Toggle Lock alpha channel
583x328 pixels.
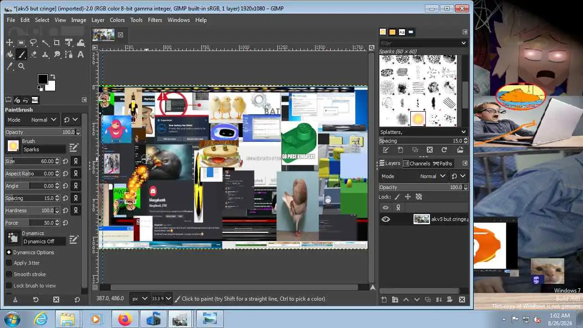419,197
